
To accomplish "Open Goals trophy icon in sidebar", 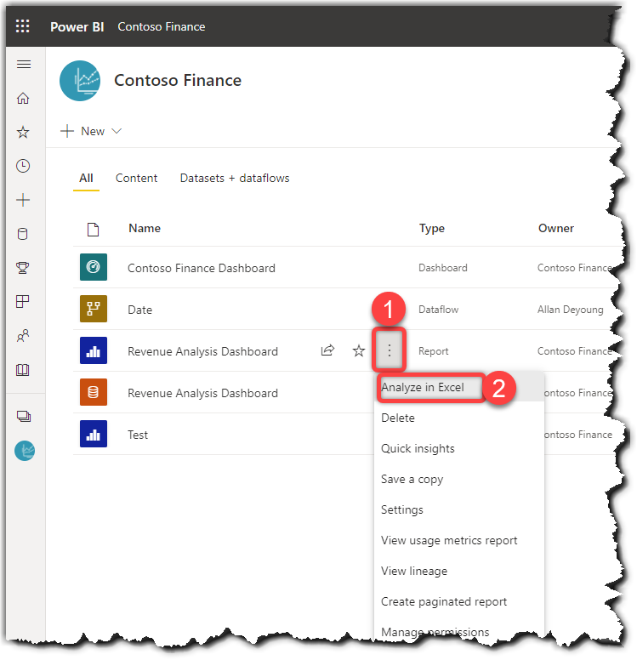I will pyautogui.click(x=23, y=268).
